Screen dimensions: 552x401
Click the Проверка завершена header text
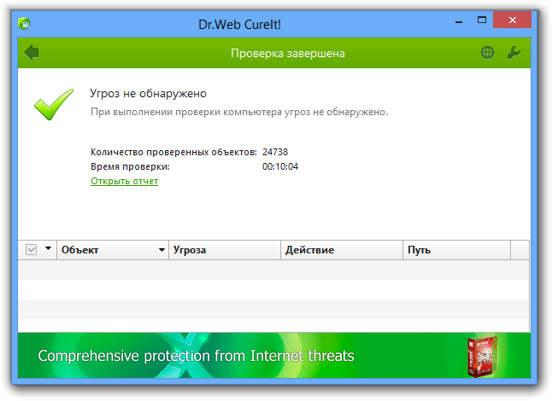[x=288, y=54]
